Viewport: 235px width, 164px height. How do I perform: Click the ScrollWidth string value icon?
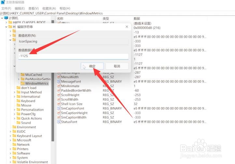[x=59, y=99]
